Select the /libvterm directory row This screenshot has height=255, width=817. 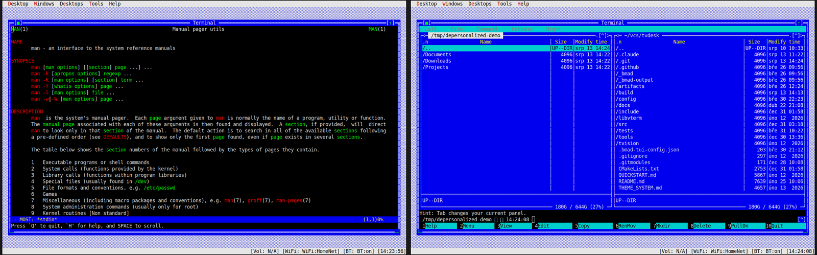click(709, 118)
